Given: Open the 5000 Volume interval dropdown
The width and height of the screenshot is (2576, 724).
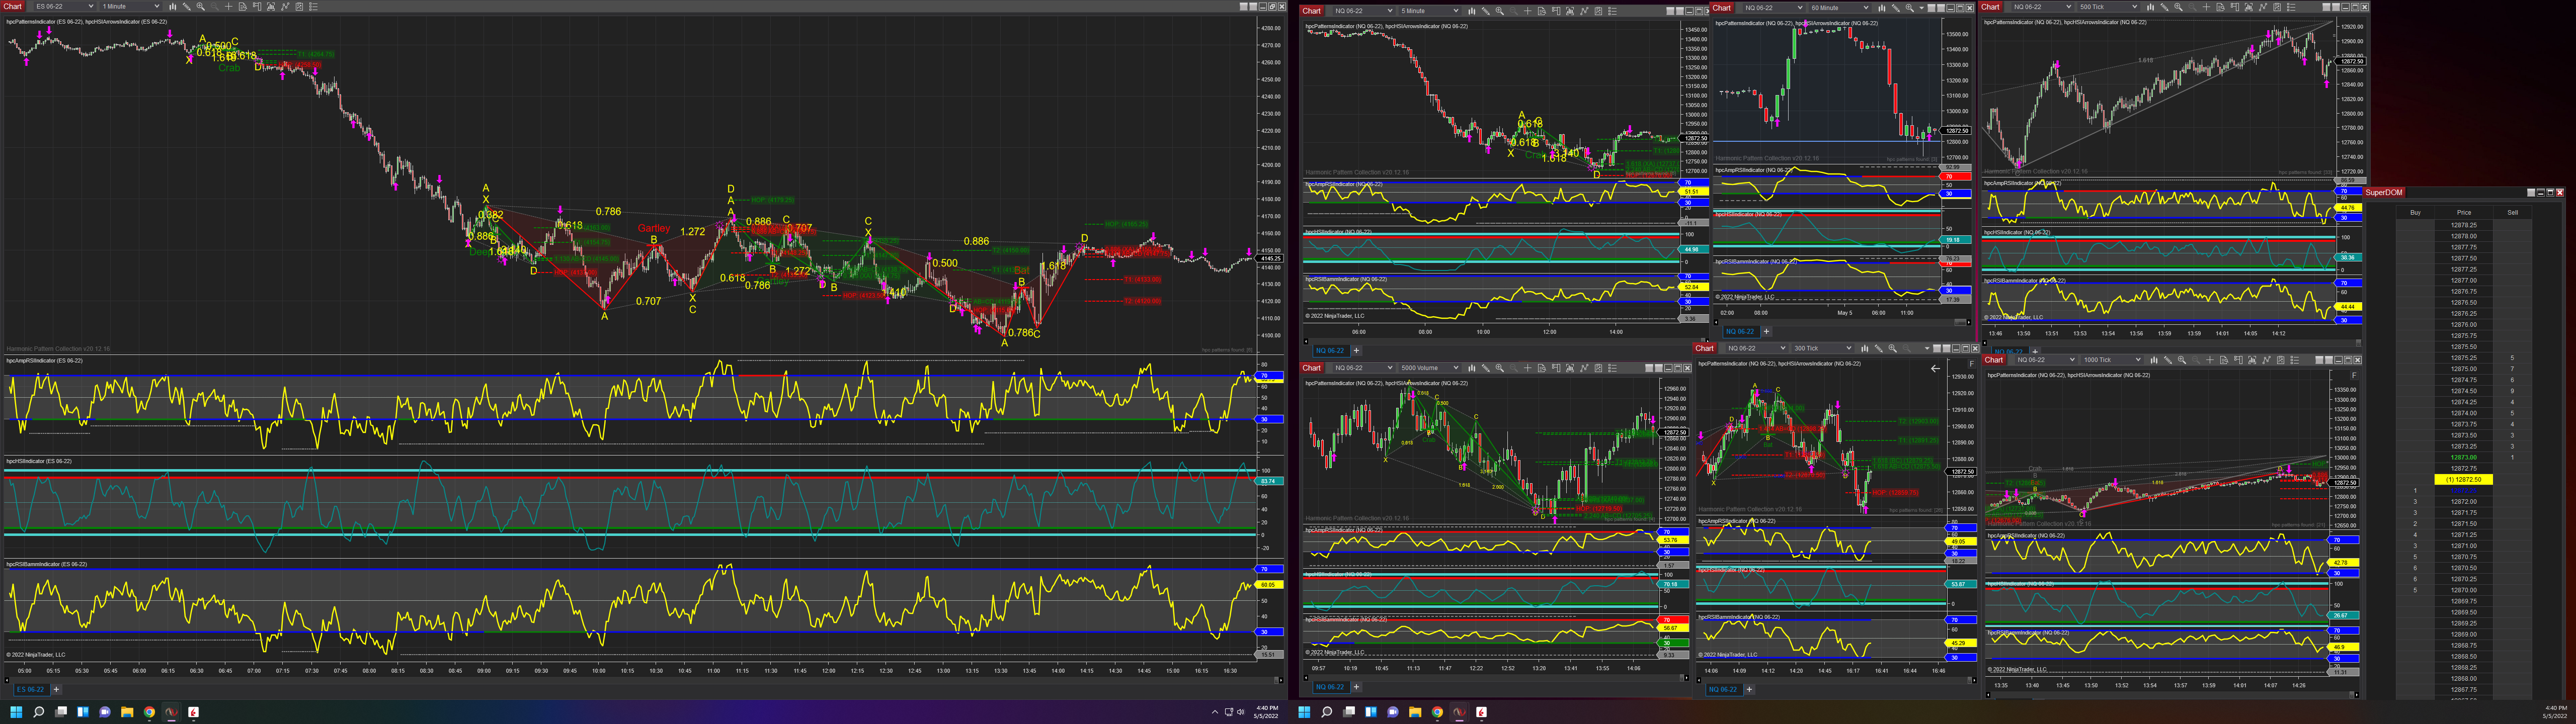Looking at the screenshot, I should click(1429, 368).
